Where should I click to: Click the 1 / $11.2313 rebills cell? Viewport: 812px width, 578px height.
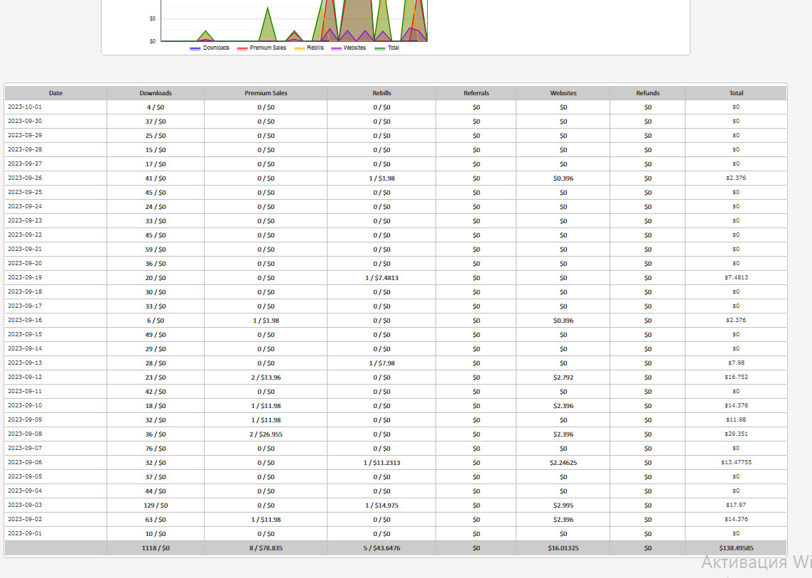(381, 463)
